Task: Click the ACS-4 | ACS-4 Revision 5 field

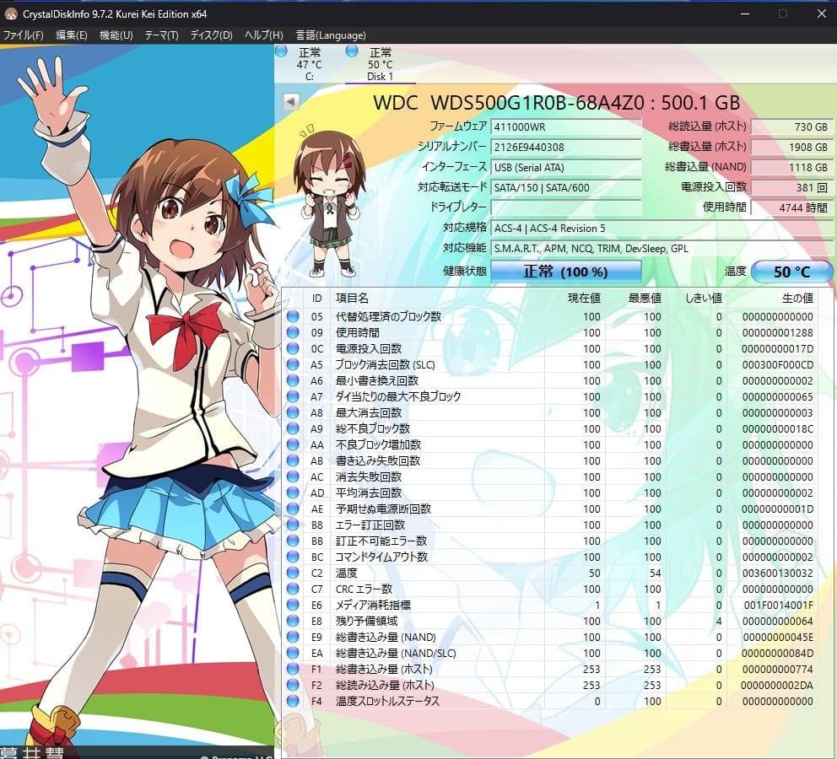Action: coord(661,229)
